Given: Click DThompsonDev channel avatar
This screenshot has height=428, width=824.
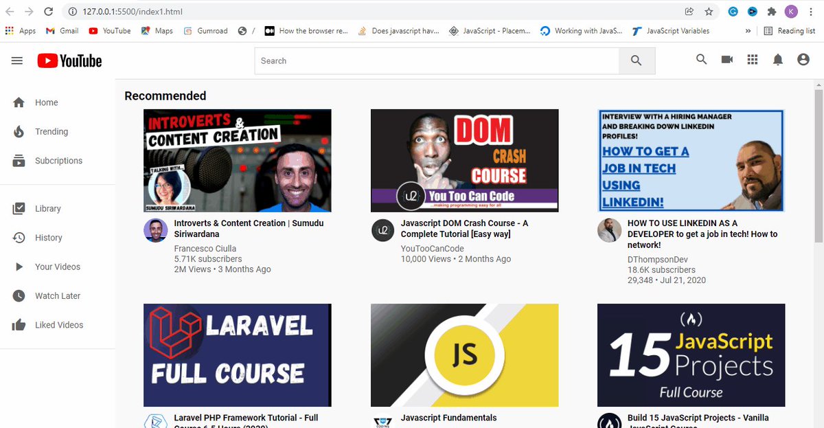Looking at the screenshot, I should [x=609, y=231].
